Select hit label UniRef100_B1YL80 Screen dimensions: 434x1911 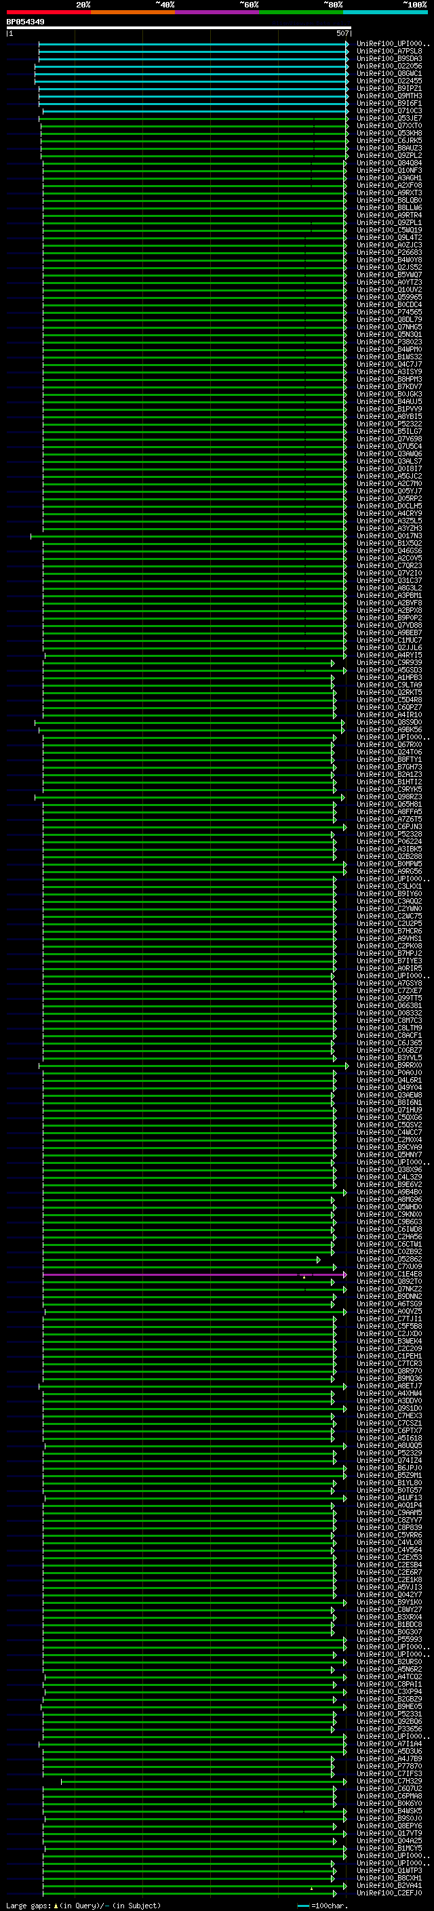pos(389,1483)
